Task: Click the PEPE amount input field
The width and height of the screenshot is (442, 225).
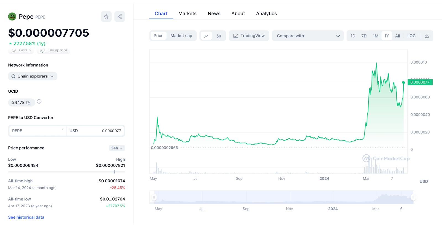Action: 38,131
